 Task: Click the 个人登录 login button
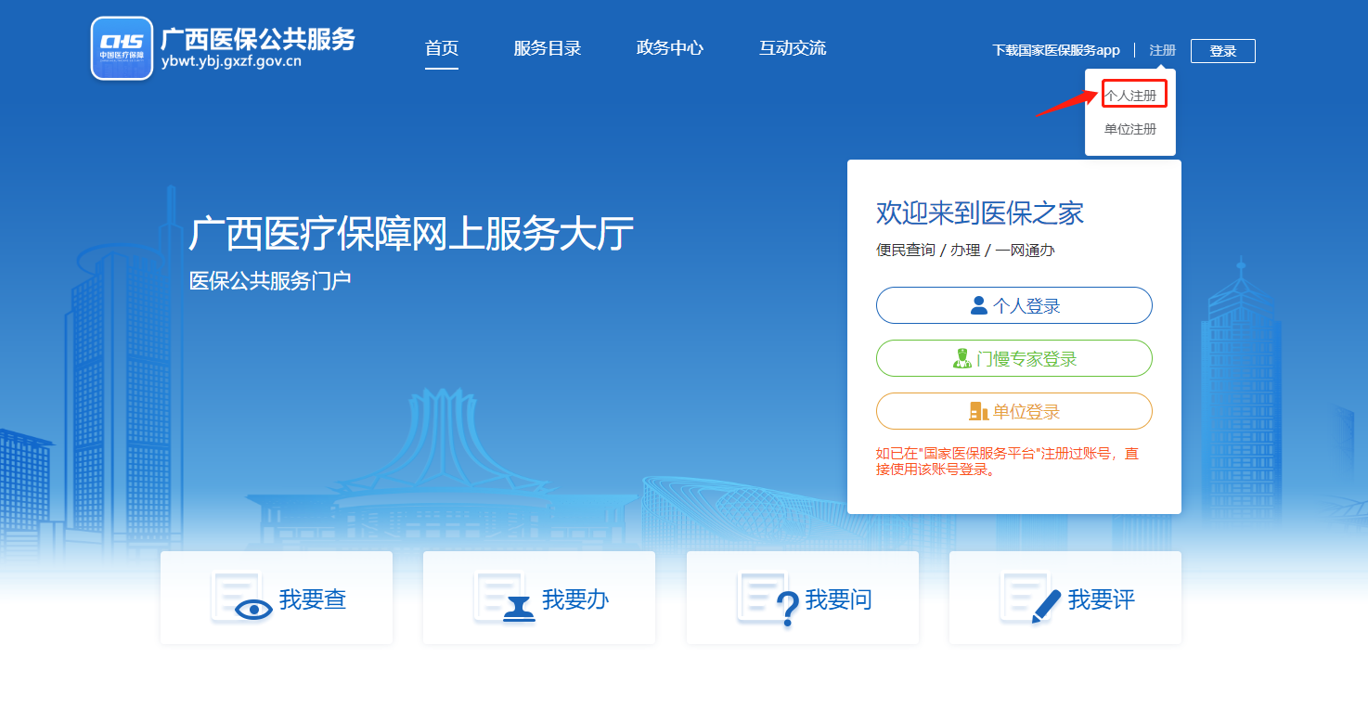coord(1013,304)
